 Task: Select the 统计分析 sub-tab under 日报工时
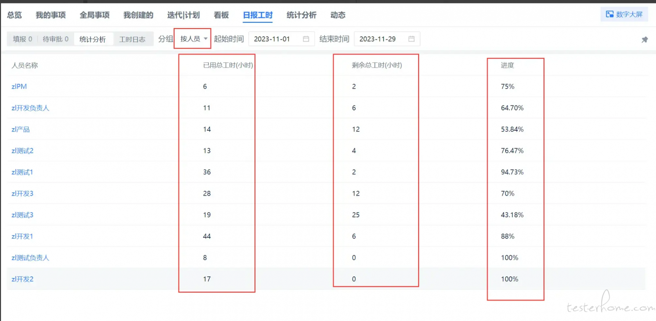tap(93, 39)
